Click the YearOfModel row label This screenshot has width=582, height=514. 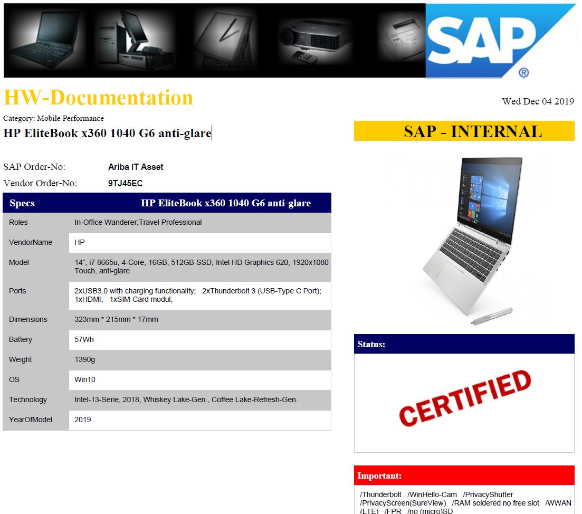31,420
